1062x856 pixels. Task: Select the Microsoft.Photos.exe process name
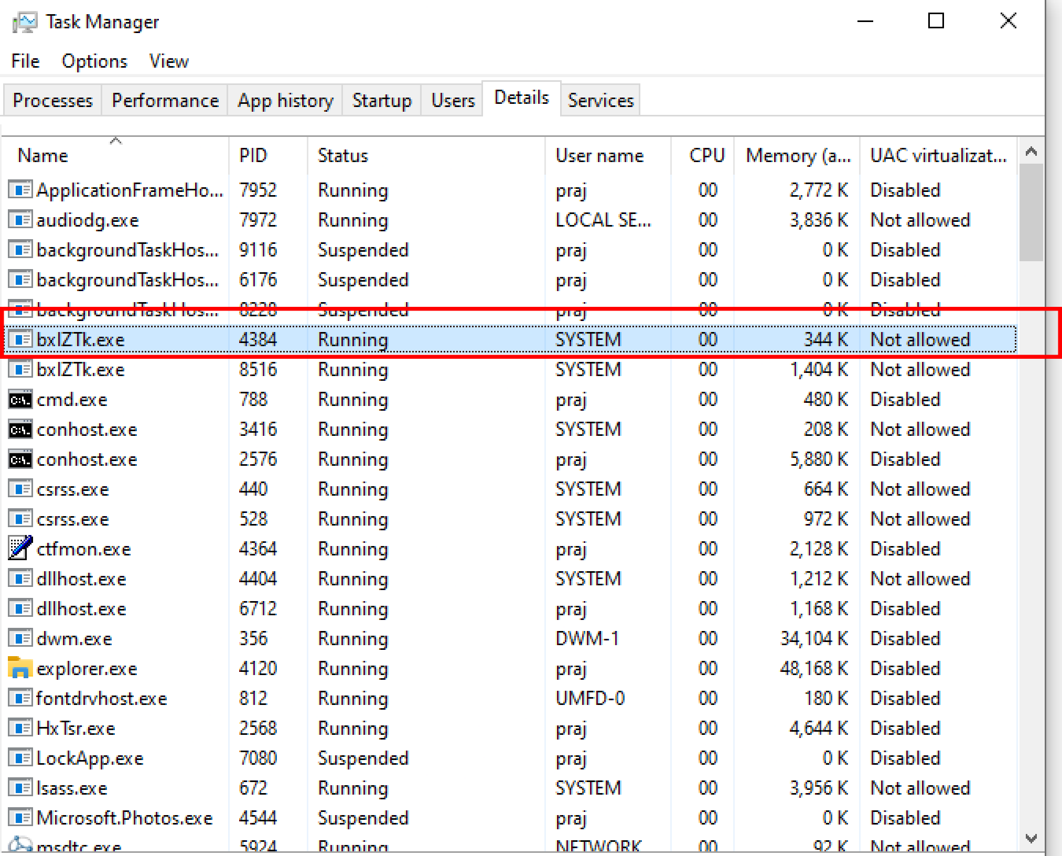click(125, 818)
